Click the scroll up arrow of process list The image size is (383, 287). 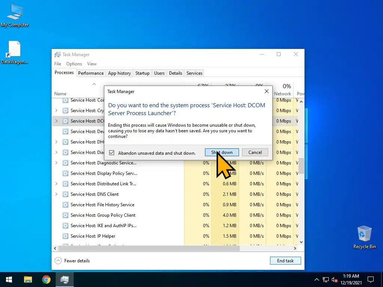click(301, 102)
